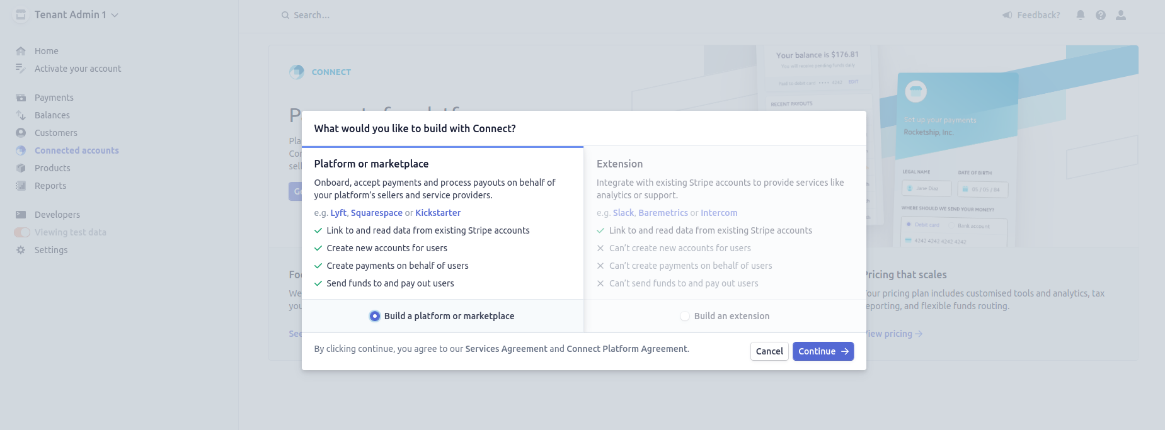Viewport: 1165px width, 430px height.
Task: Open Connected accounts in sidebar
Action: (76, 150)
